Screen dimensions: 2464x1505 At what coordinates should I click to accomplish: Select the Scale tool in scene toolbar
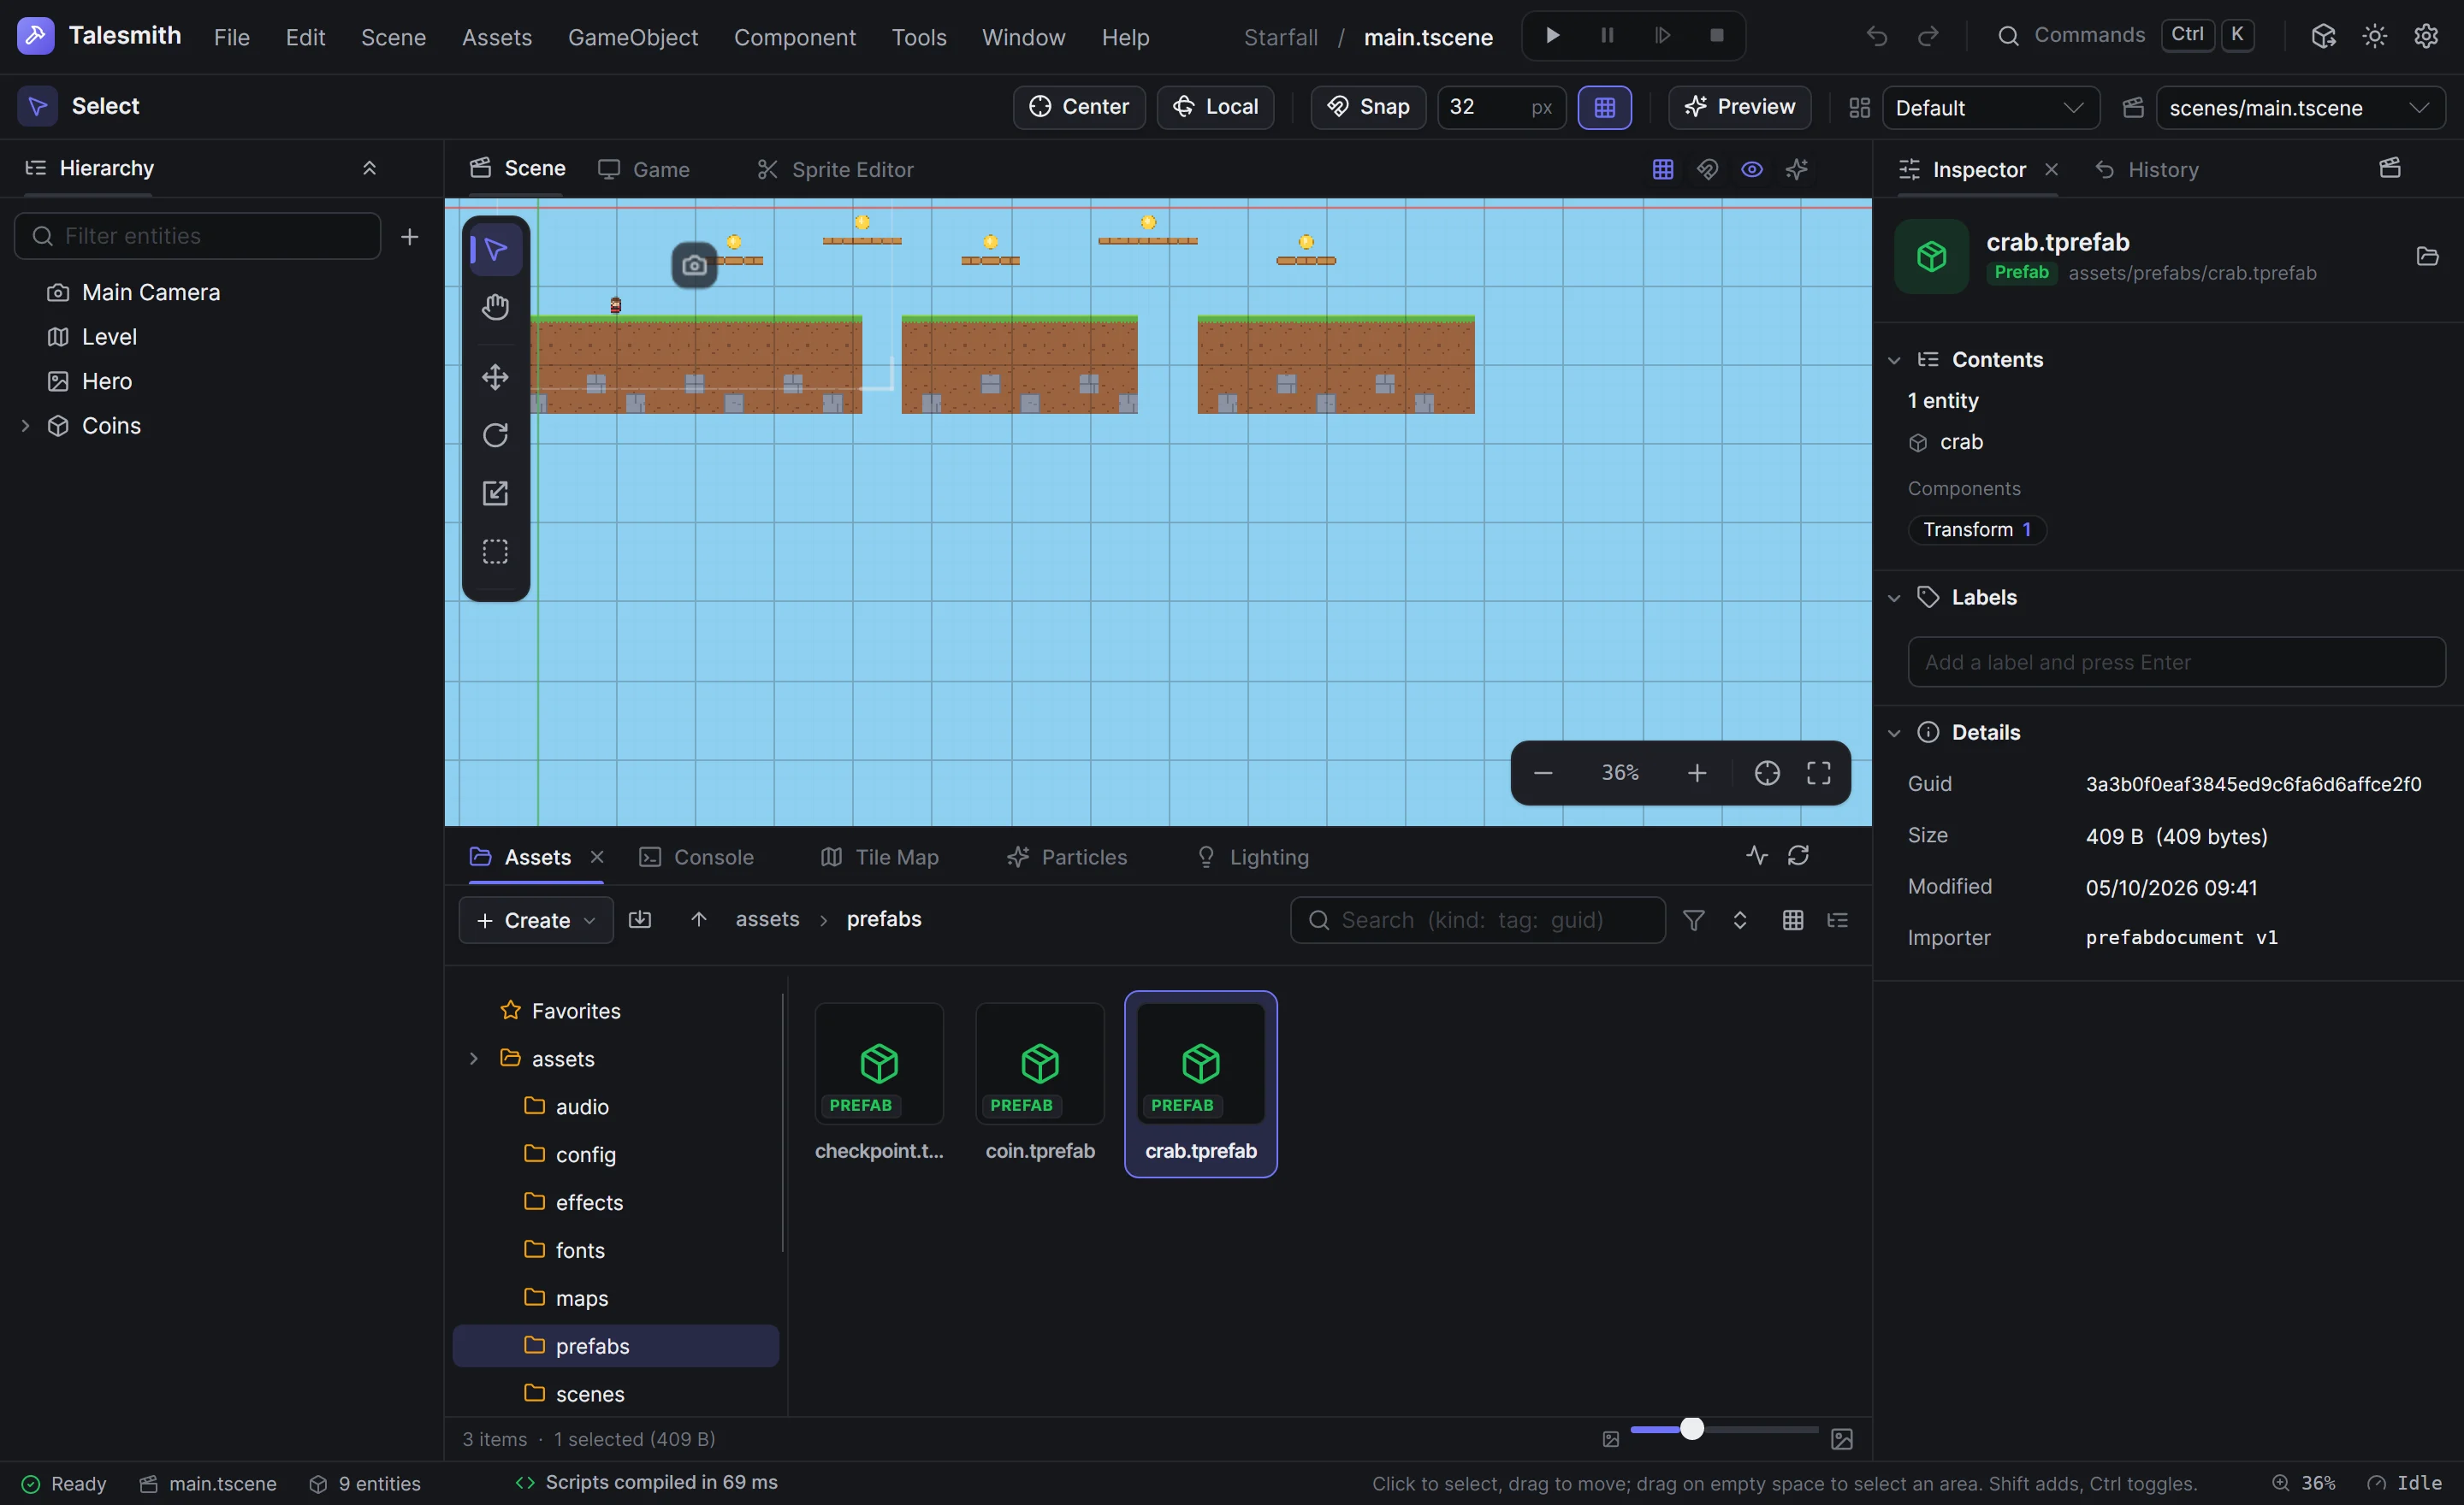point(495,493)
